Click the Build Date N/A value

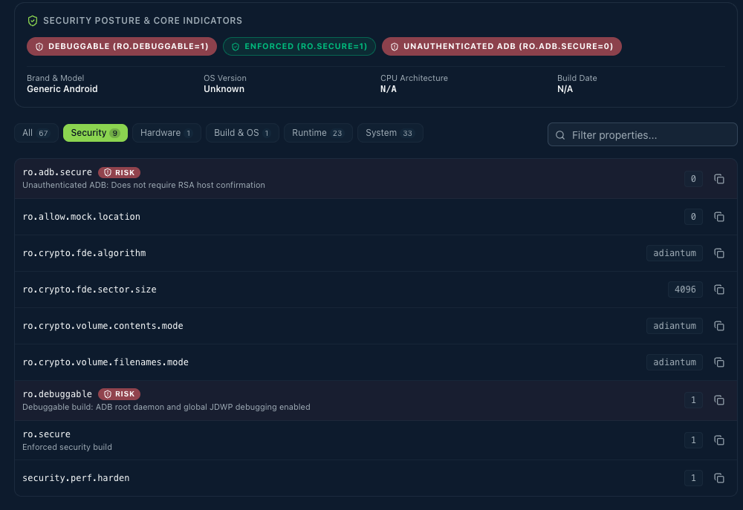(565, 89)
